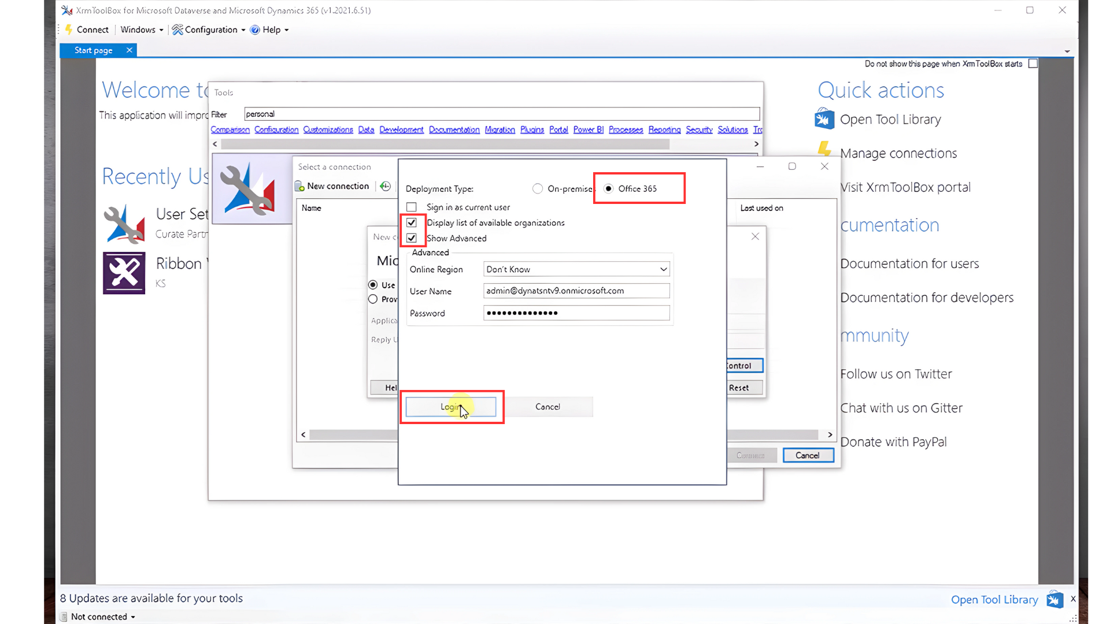The width and height of the screenshot is (1110, 624).
Task: Open Chat with us on Gitter link
Action: [x=901, y=408]
